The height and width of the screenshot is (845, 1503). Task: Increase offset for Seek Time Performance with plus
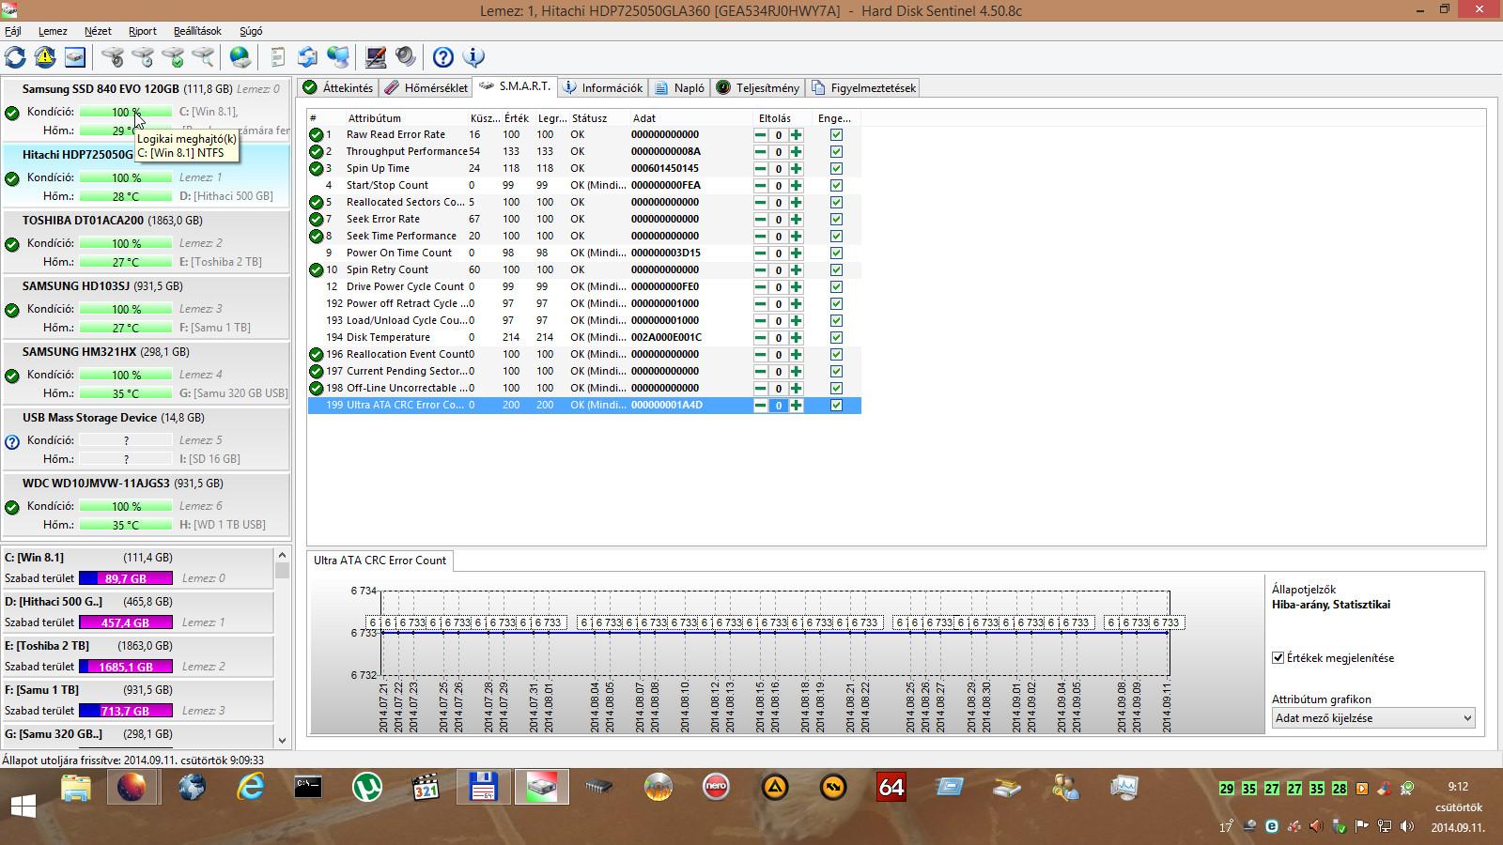tap(797, 237)
